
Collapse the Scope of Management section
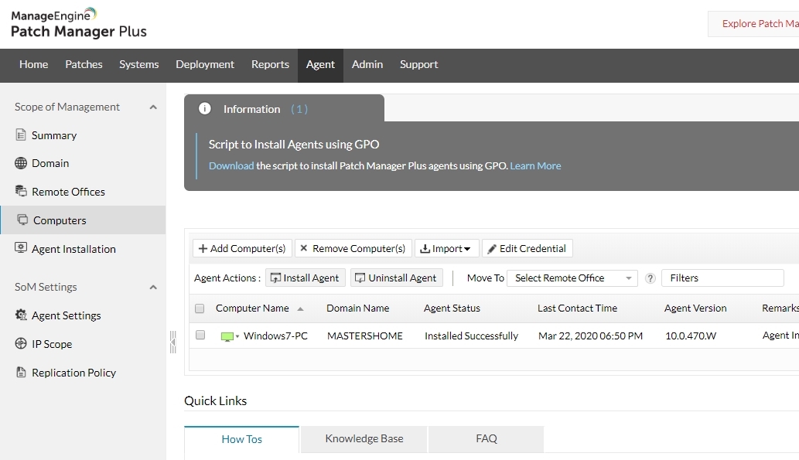pos(153,107)
